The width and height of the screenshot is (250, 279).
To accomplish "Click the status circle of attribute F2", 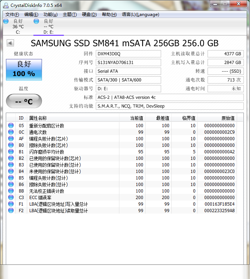I will [11, 210].
